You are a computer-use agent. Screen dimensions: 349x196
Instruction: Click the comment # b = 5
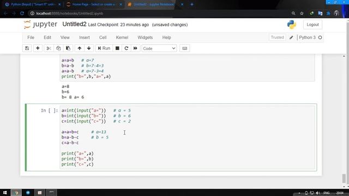[x=100, y=137]
